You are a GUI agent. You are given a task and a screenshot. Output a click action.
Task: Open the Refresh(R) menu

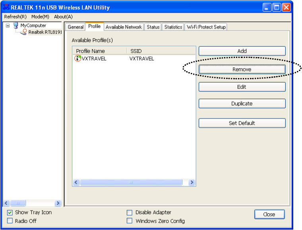pos(15,17)
